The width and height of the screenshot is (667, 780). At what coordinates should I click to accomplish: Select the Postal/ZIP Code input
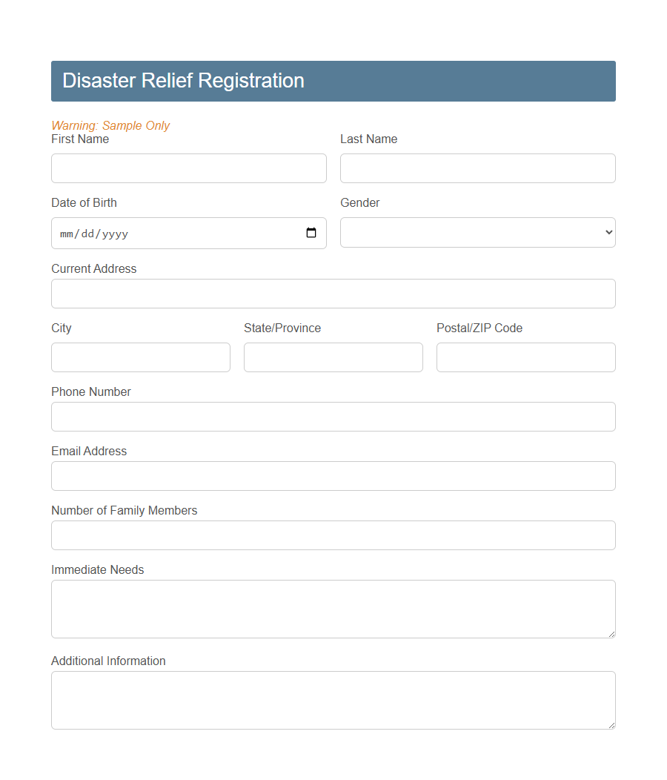tap(525, 357)
